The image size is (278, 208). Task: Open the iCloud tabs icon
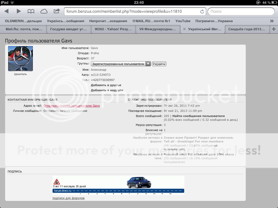point(44,11)
